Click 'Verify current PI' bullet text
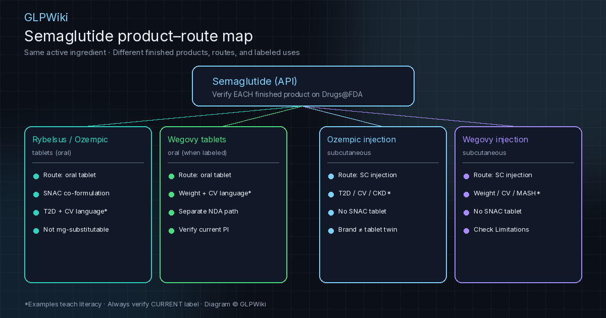The height and width of the screenshot is (318, 606). [204, 230]
